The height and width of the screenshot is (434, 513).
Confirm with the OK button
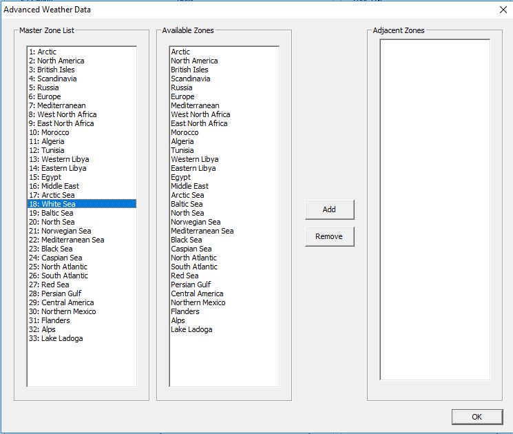point(477,417)
